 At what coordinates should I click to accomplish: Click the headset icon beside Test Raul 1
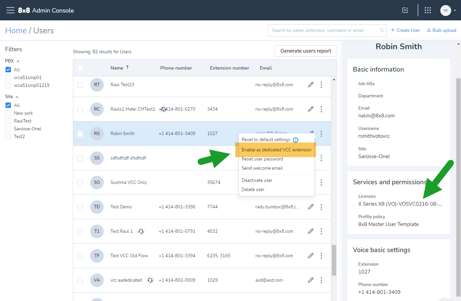point(141,231)
